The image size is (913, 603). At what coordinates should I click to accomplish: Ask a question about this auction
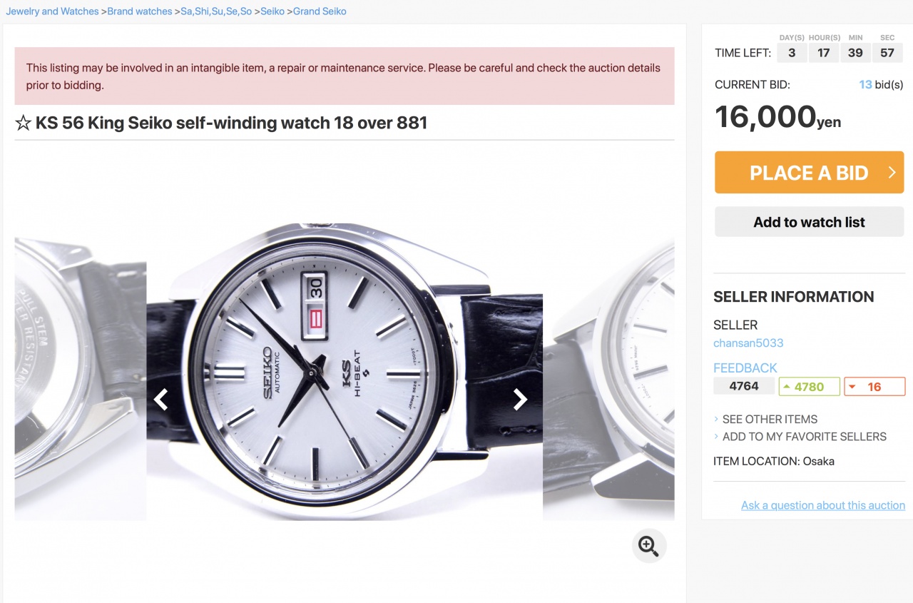point(822,505)
